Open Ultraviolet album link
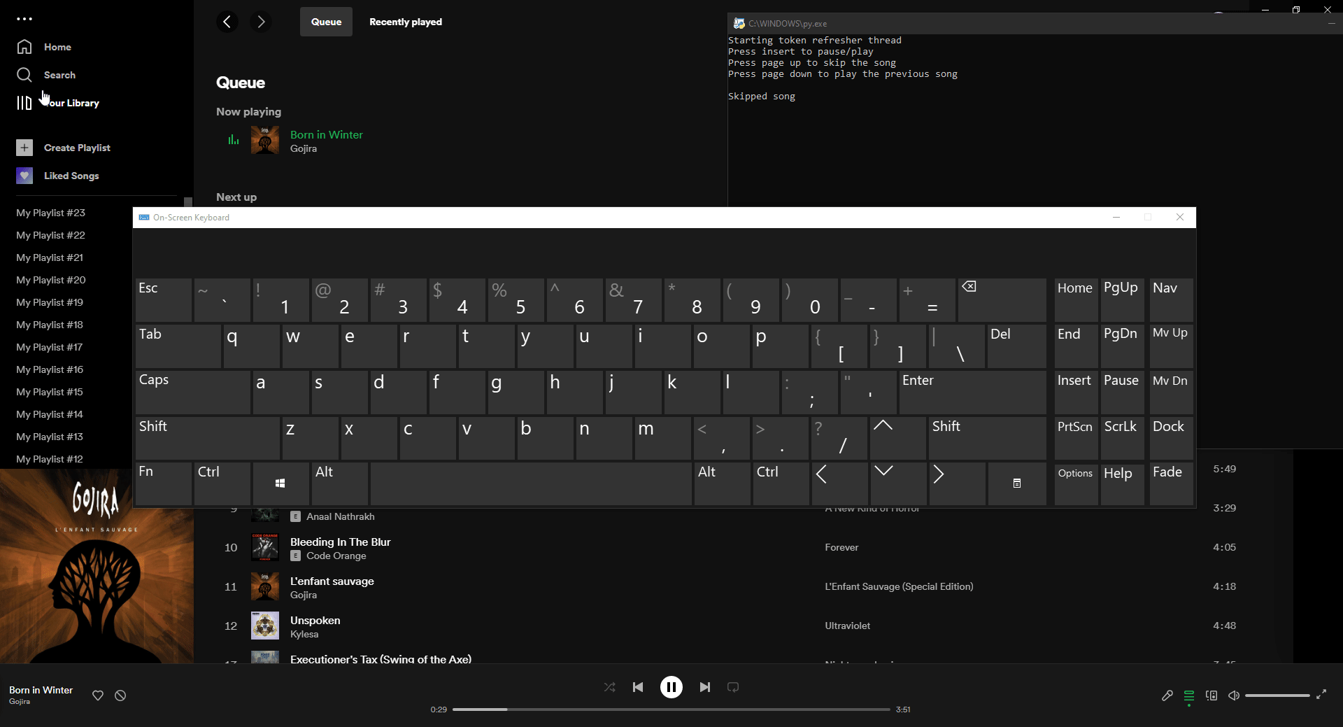Image resolution: width=1343 pixels, height=727 pixels. coord(848,626)
